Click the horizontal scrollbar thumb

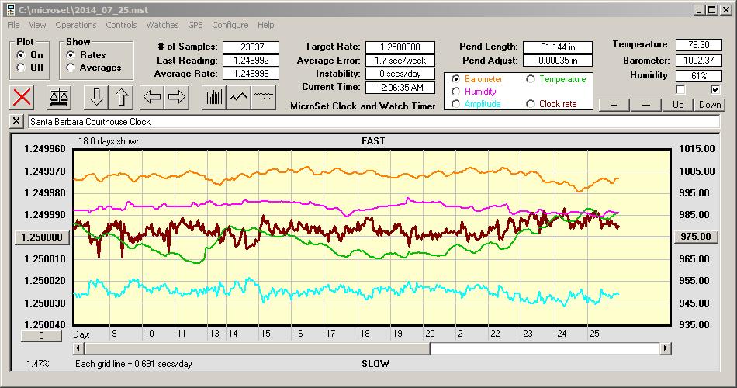tap(257, 348)
